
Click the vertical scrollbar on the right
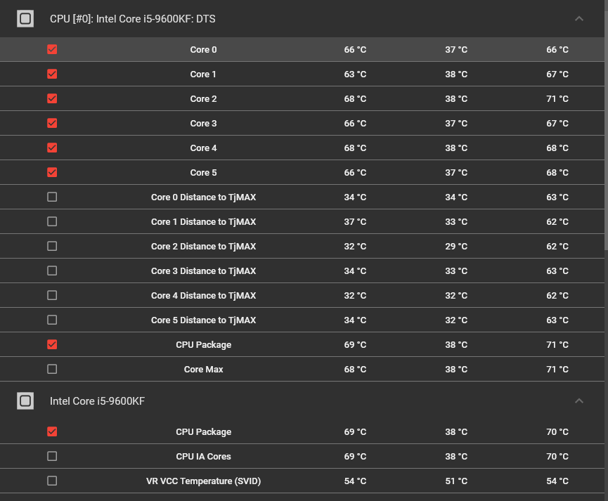[605, 141]
